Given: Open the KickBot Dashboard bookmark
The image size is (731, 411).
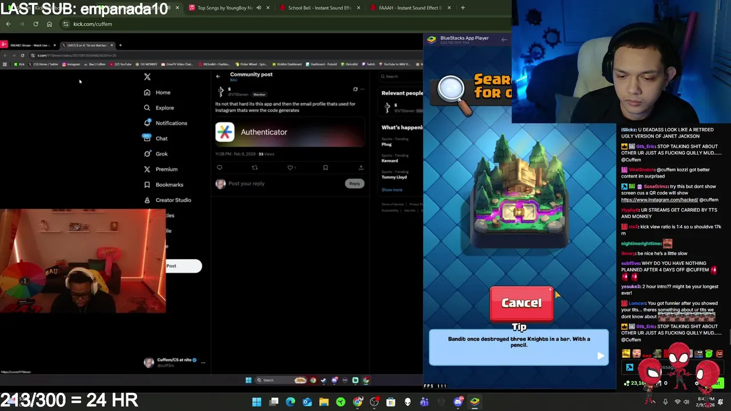Looking at the screenshot, I should click(288, 65).
